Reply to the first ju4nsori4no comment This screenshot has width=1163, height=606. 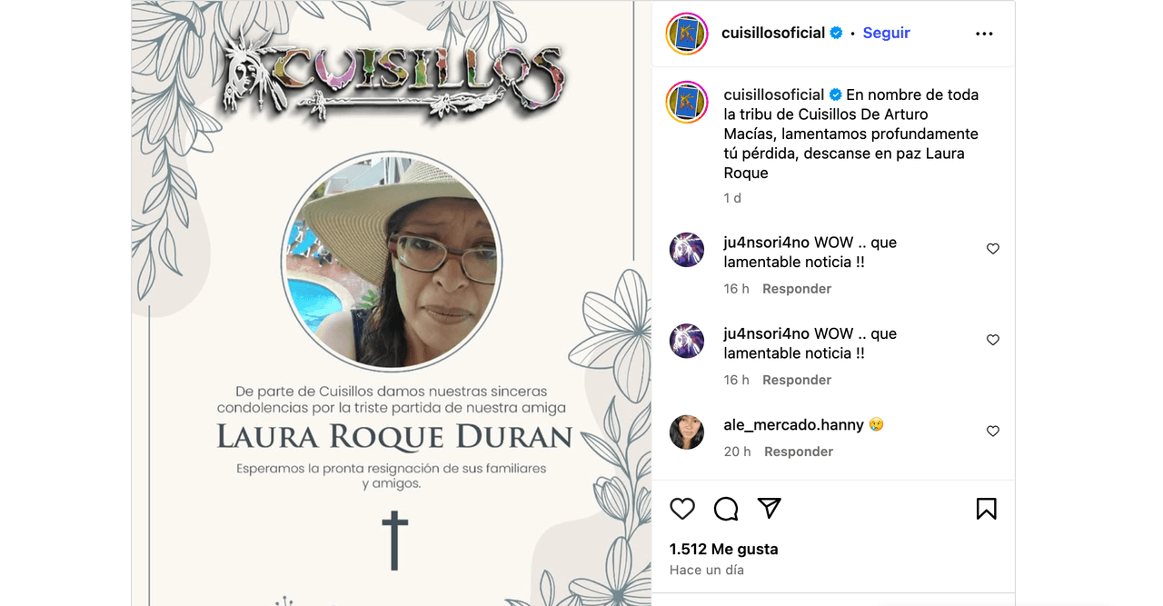(797, 289)
